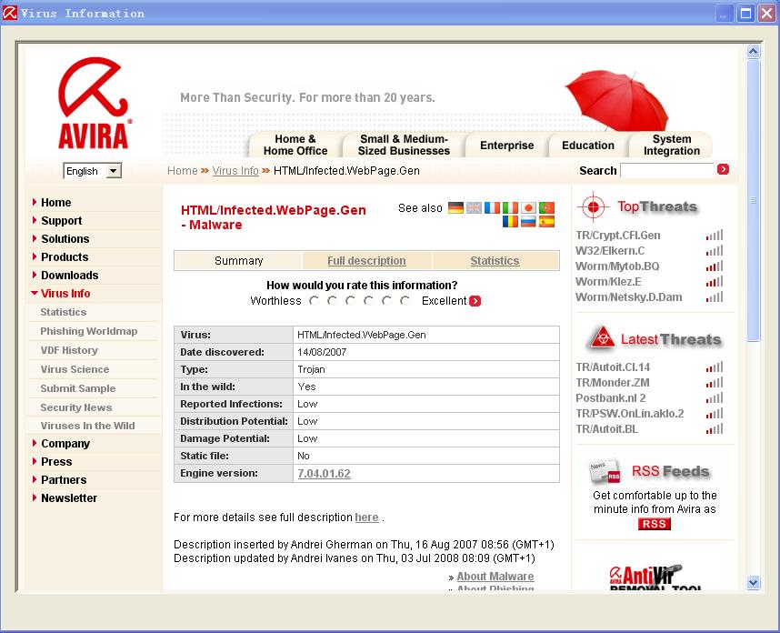Image resolution: width=780 pixels, height=633 pixels.
Task: Click the AntiVir Removal Tool logo
Action: tap(655, 578)
